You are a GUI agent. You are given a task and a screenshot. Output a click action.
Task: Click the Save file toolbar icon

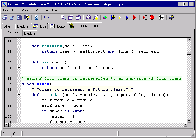click(x=19, y=18)
